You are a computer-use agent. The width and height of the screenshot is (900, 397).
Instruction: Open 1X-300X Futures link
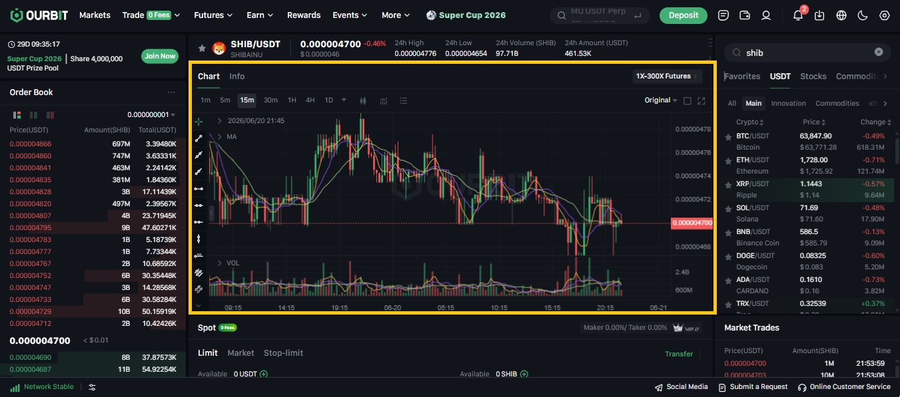pos(668,76)
